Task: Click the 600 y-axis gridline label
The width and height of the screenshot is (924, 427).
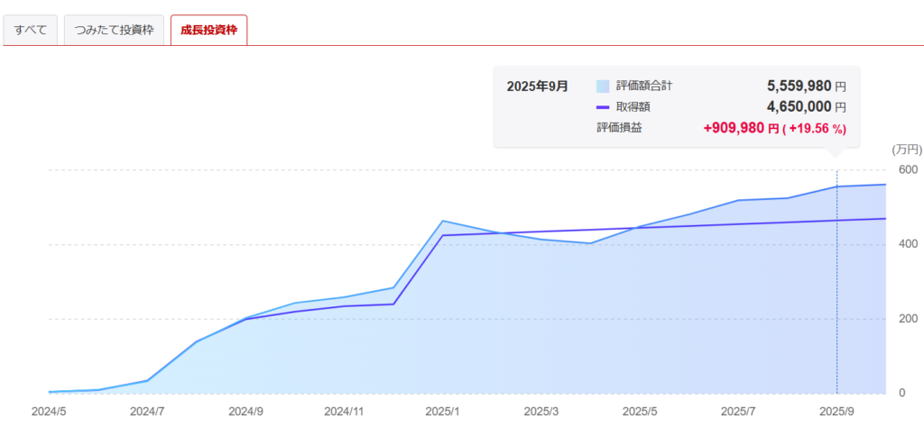Action: coord(902,169)
